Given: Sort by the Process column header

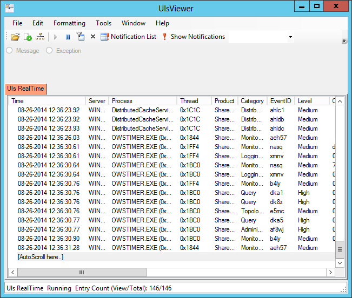Looking at the screenshot, I should (x=143, y=101).
